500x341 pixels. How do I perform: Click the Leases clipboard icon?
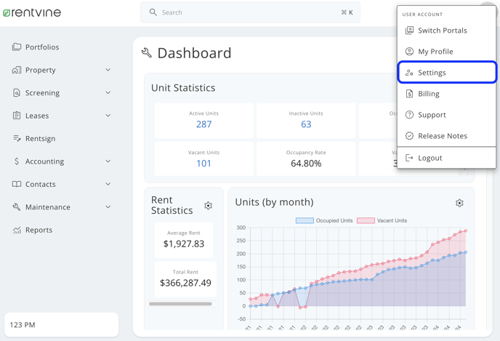[x=17, y=116]
